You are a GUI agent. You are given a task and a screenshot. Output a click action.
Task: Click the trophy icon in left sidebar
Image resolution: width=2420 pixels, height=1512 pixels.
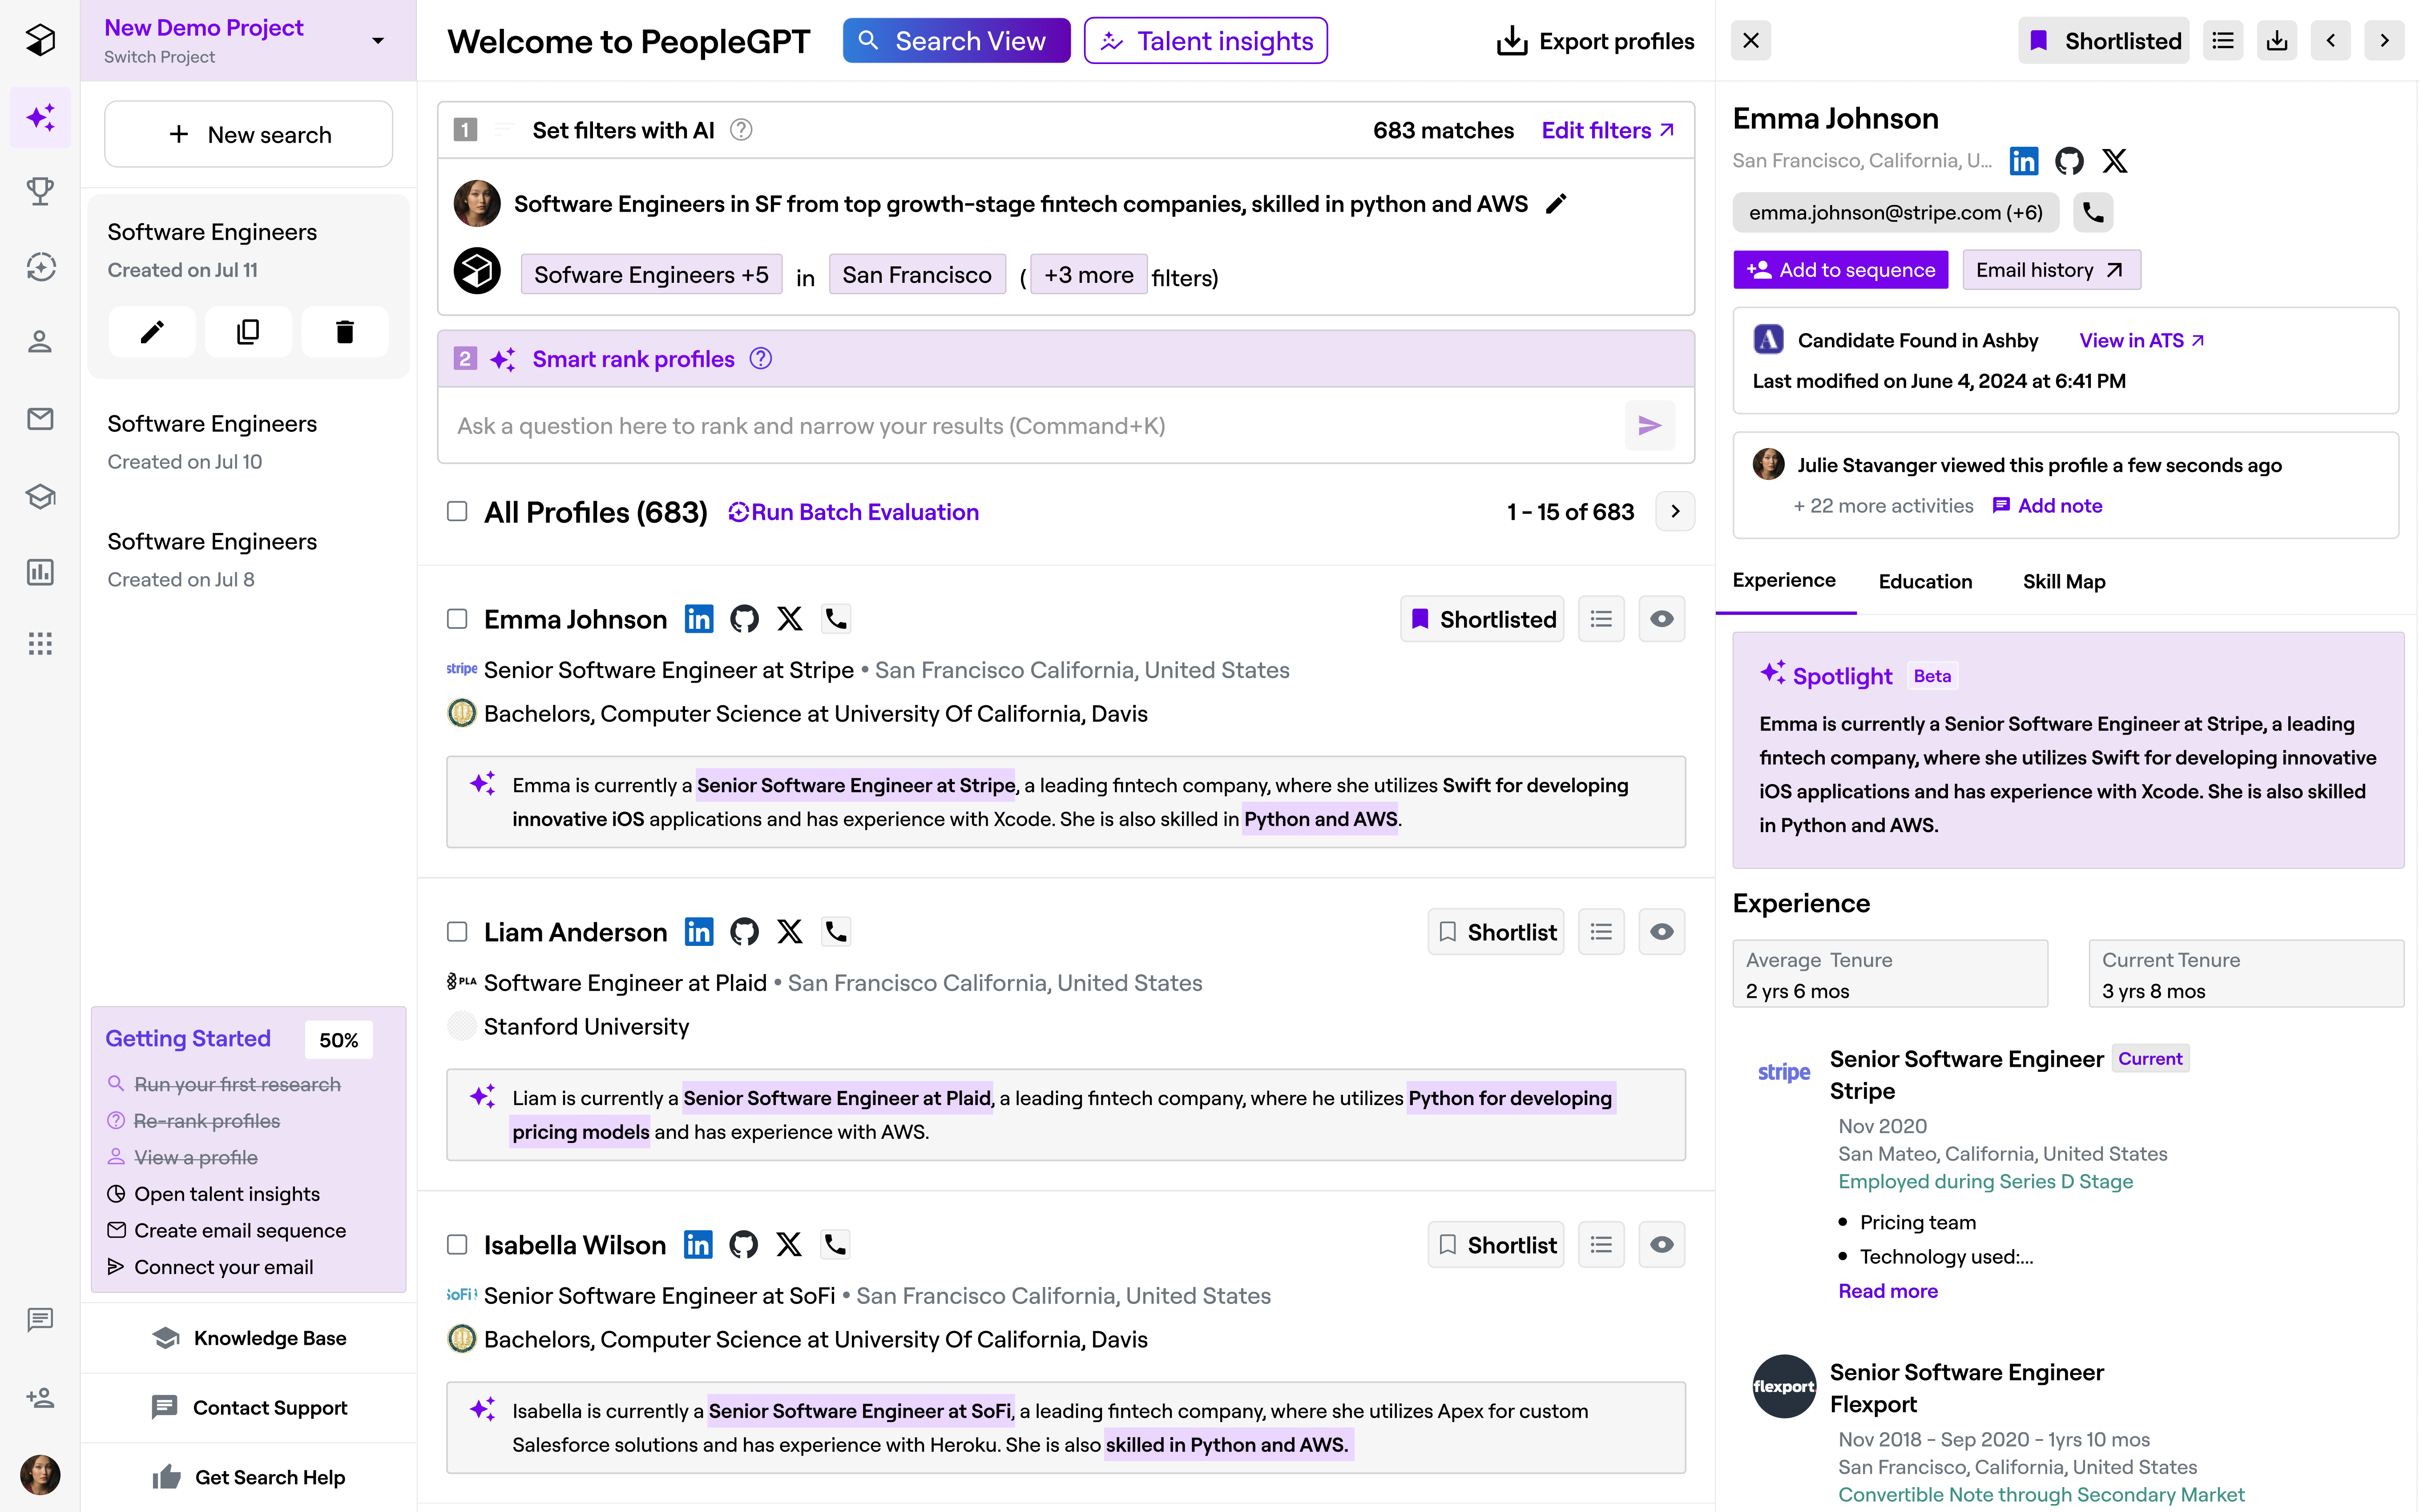tap(40, 191)
